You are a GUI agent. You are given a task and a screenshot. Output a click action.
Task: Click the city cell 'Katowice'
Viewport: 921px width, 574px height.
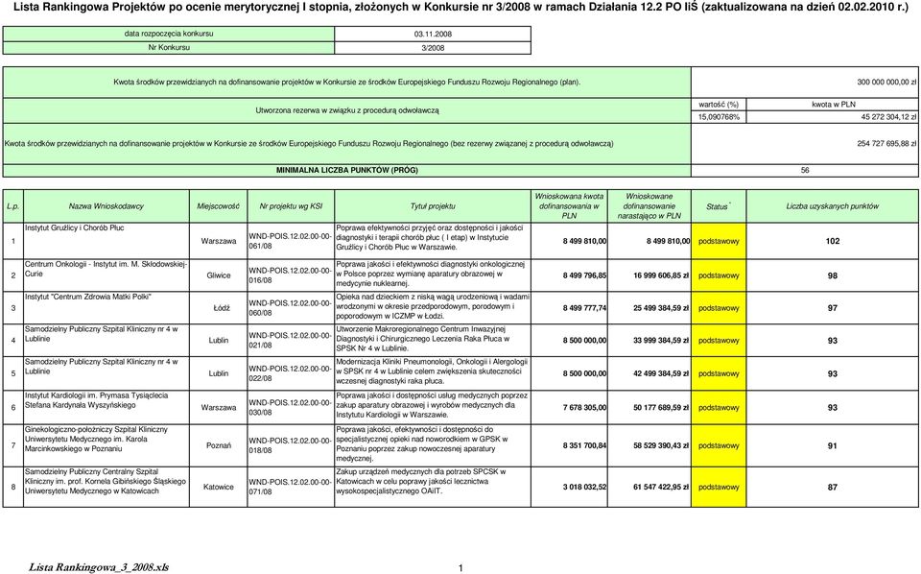tap(218, 487)
